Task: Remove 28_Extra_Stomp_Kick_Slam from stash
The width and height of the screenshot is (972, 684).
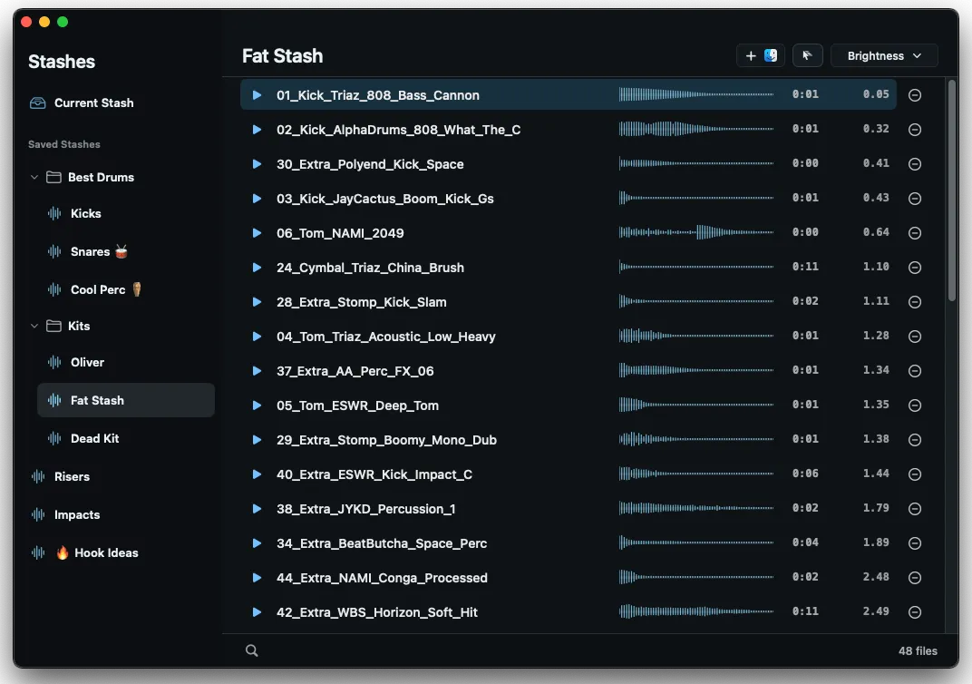Action: [914, 302]
